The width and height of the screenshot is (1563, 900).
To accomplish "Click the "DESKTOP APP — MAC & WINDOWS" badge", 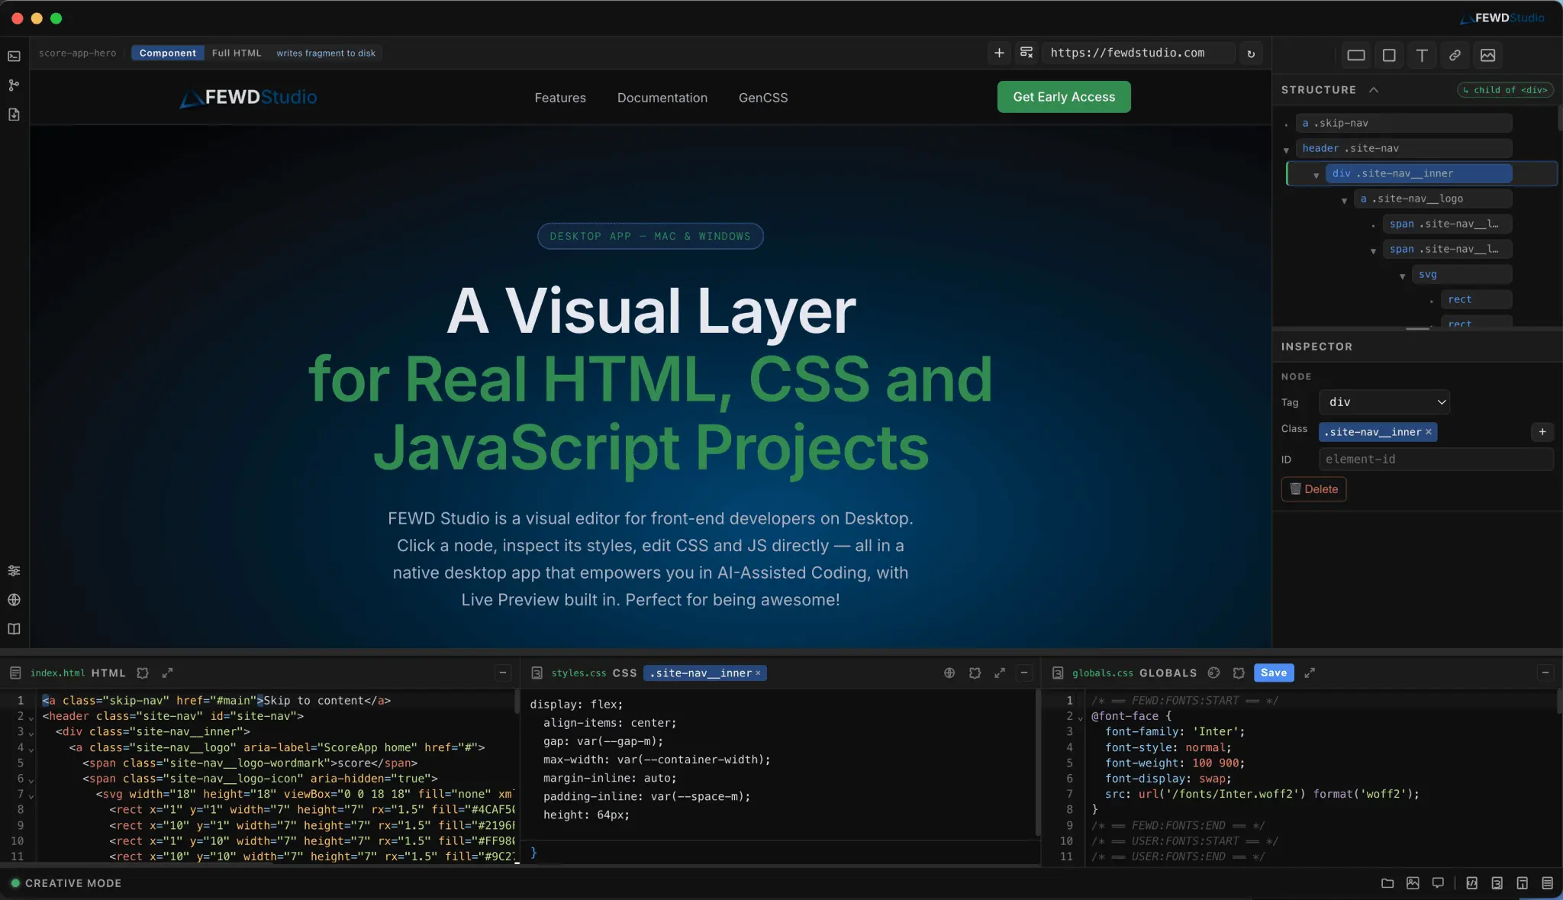I will pos(650,236).
